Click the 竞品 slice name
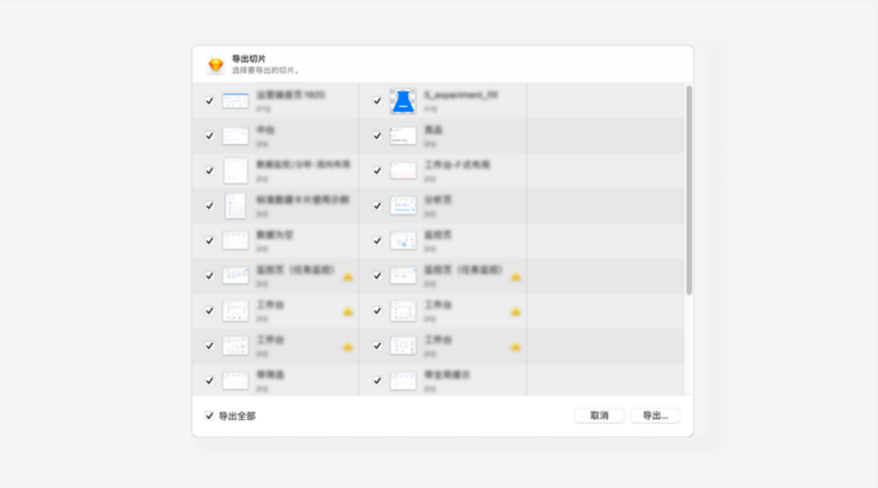The height and width of the screenshot is (488, 878). (433, 130)
